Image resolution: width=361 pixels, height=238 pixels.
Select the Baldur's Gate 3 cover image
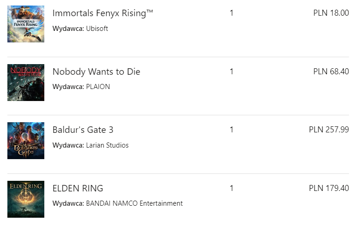tap(26, 141)
